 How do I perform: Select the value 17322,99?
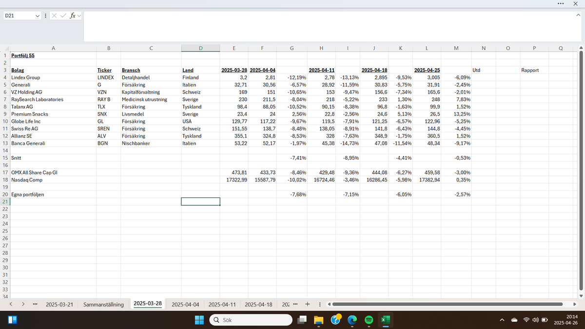(234, 180)
